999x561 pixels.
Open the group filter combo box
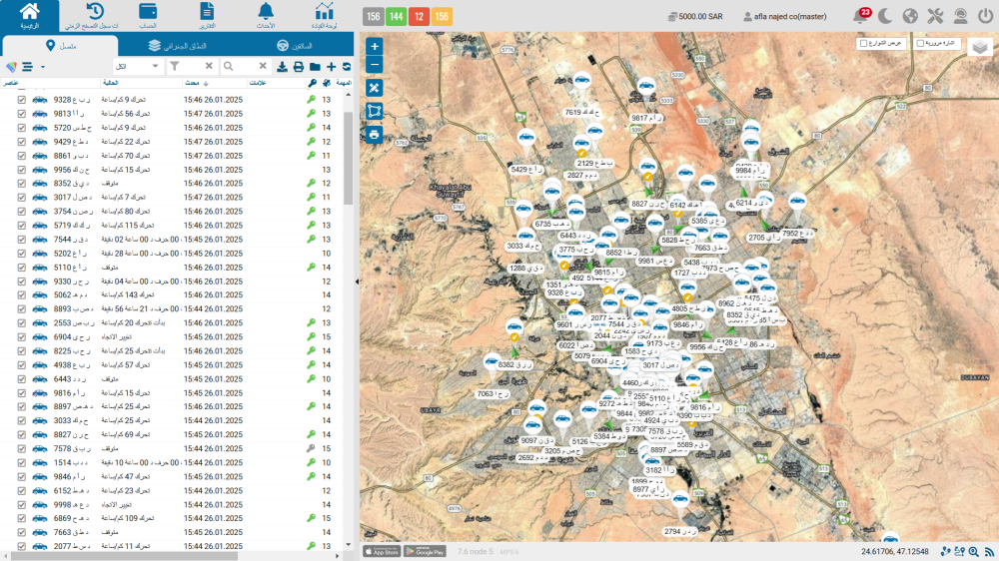(x=137, y=66)
